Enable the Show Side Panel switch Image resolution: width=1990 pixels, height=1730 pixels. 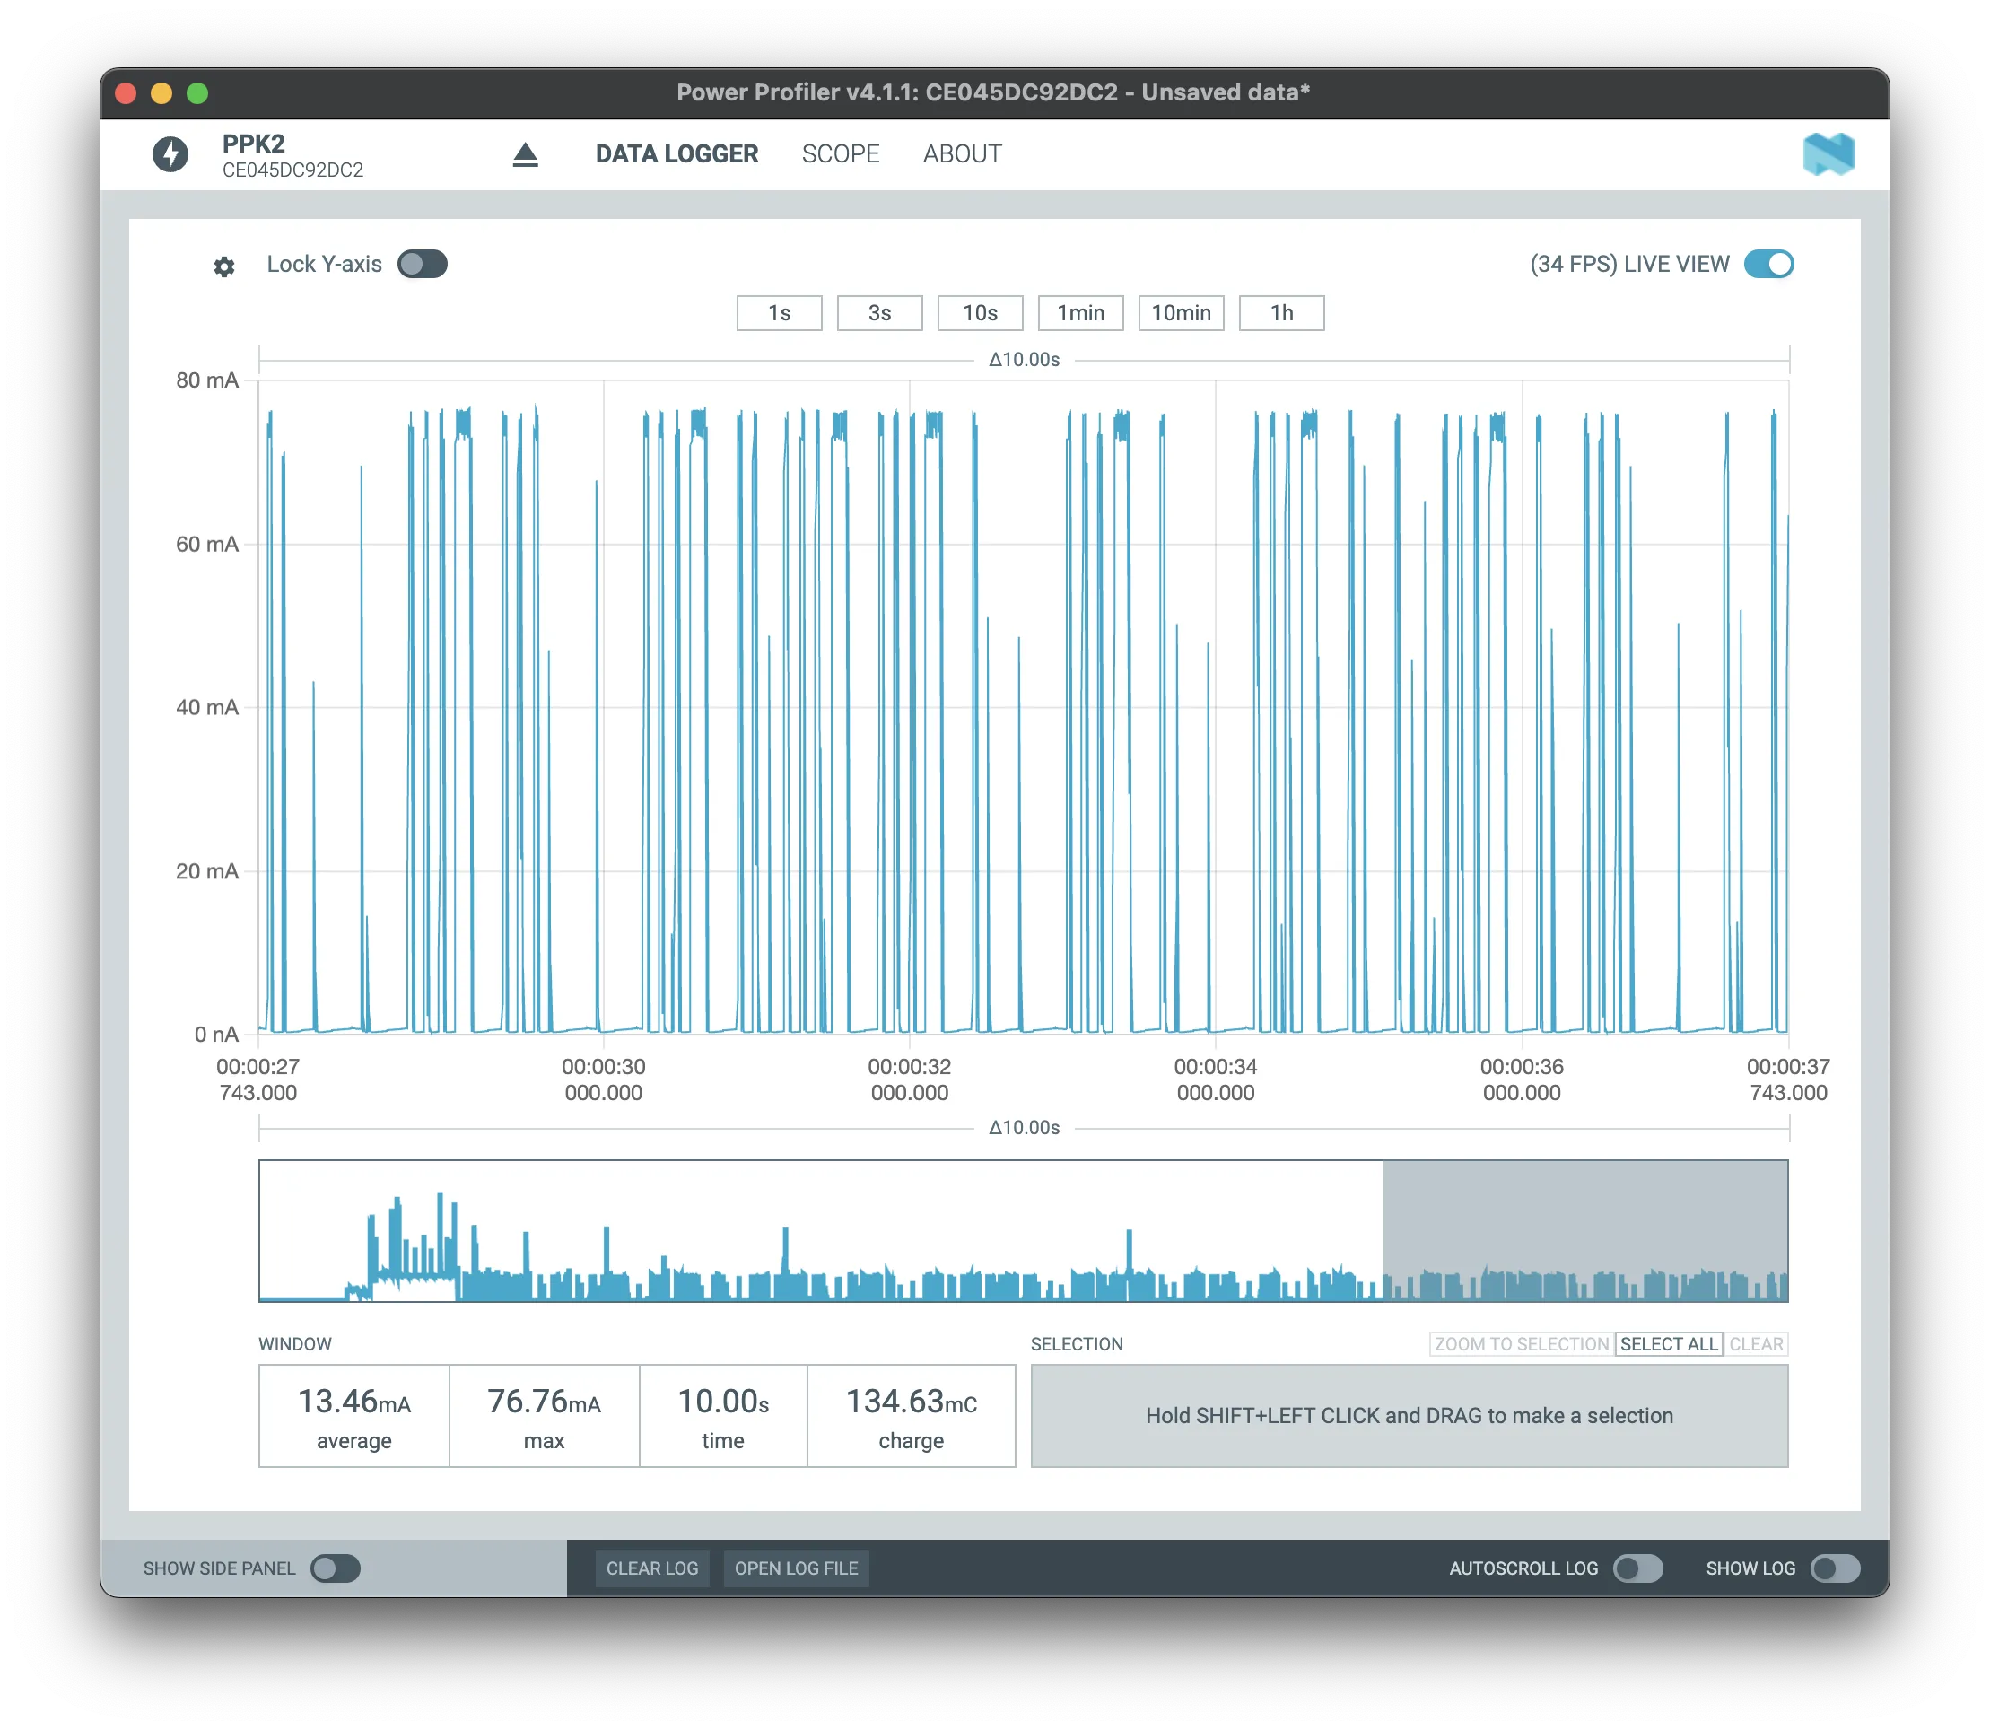(336, 1568)
